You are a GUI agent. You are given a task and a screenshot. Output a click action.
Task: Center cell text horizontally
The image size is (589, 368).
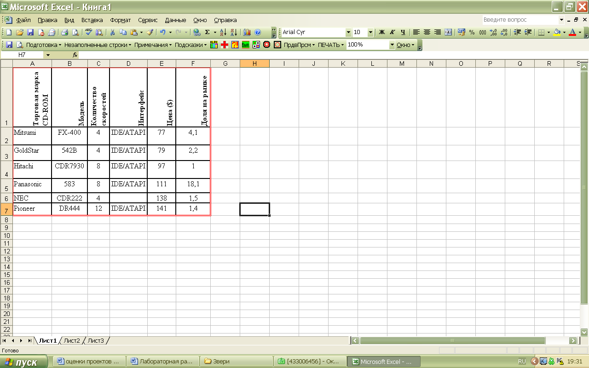(x=427, y=32)
